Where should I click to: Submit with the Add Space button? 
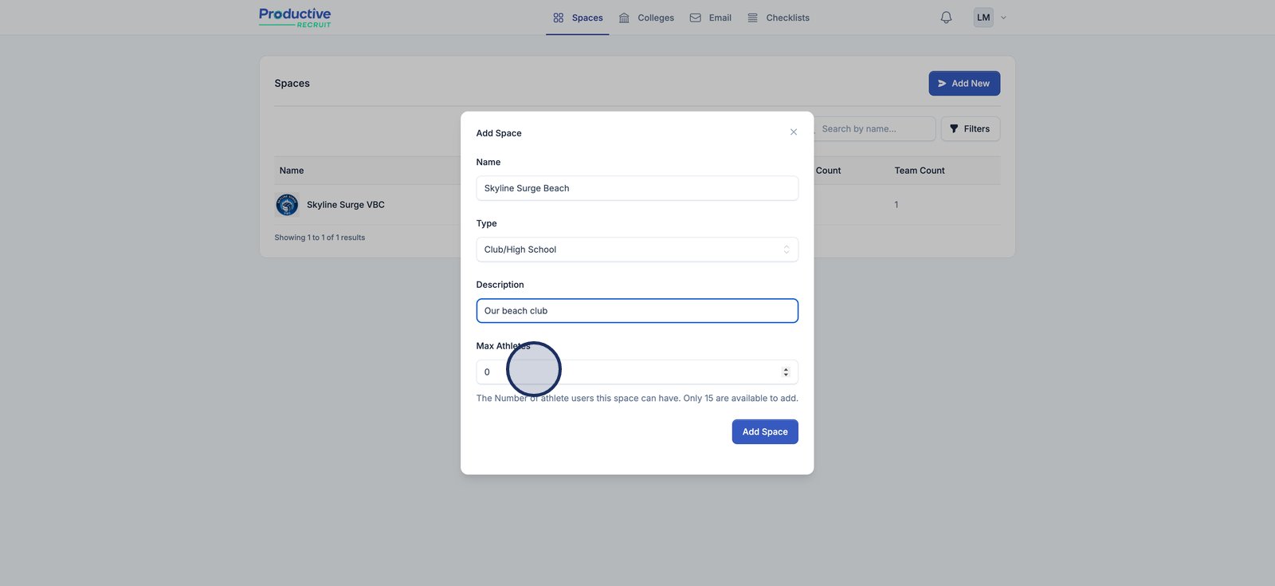764,432
